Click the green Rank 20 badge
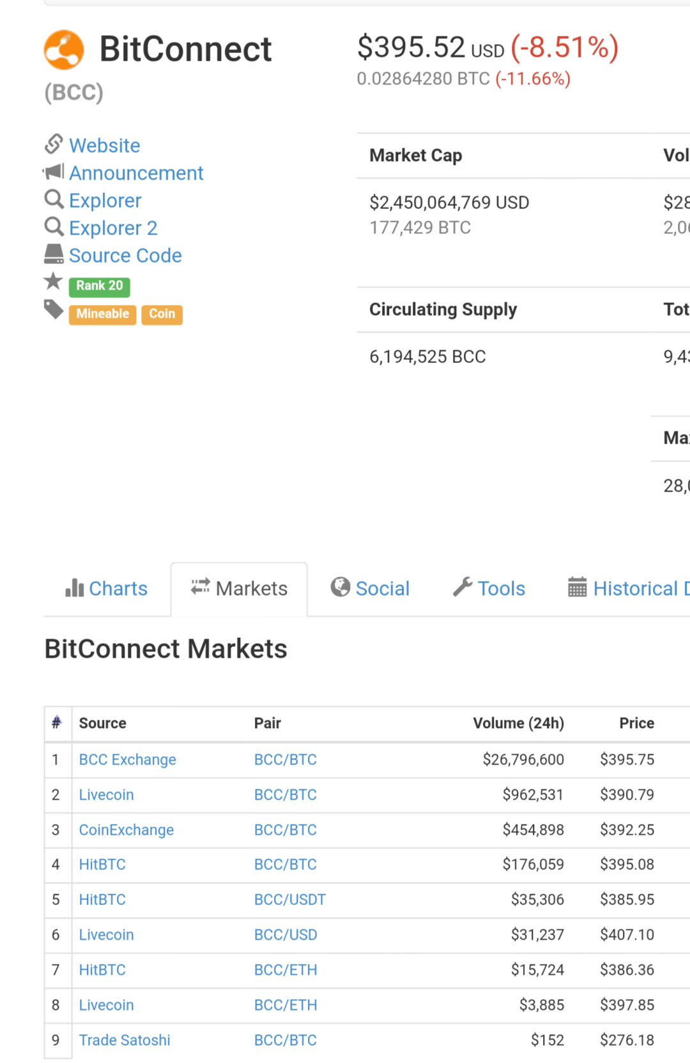This screenshot has width=690, height=1063. click(x=100, y=286)
